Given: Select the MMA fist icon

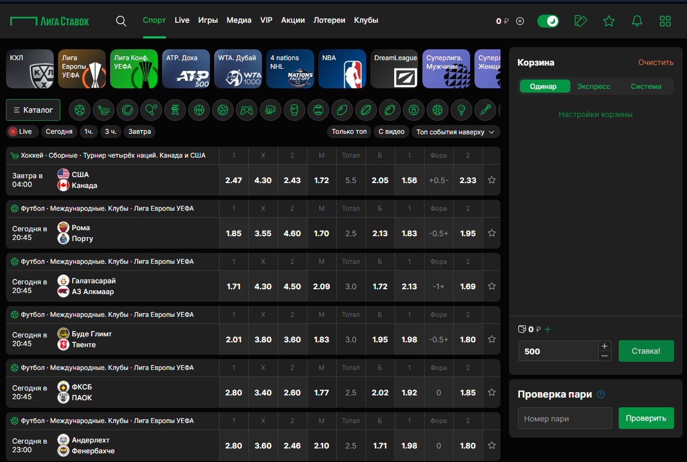Looking at the screenshot, I should click(x=271, y=110).
